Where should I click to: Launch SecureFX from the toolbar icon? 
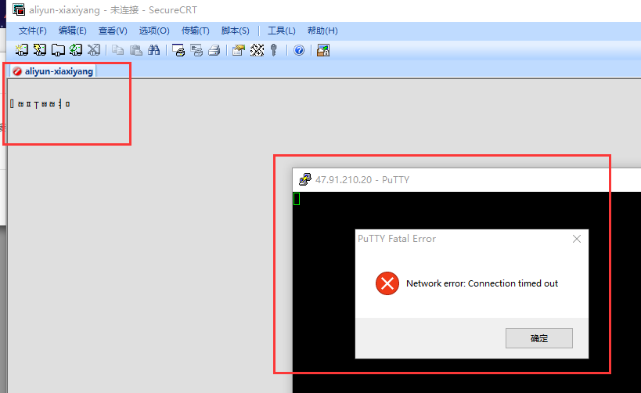coord(322,50)
